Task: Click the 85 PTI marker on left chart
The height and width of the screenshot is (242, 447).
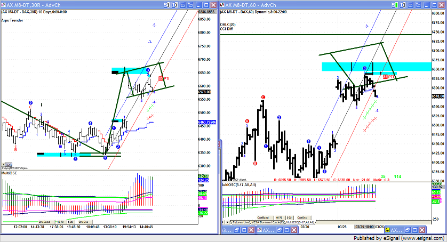Action: (x=162, y=78)
